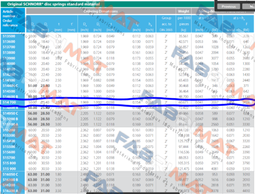
Task: Select the weight value 56.857
Action: (x=183, y=47)
